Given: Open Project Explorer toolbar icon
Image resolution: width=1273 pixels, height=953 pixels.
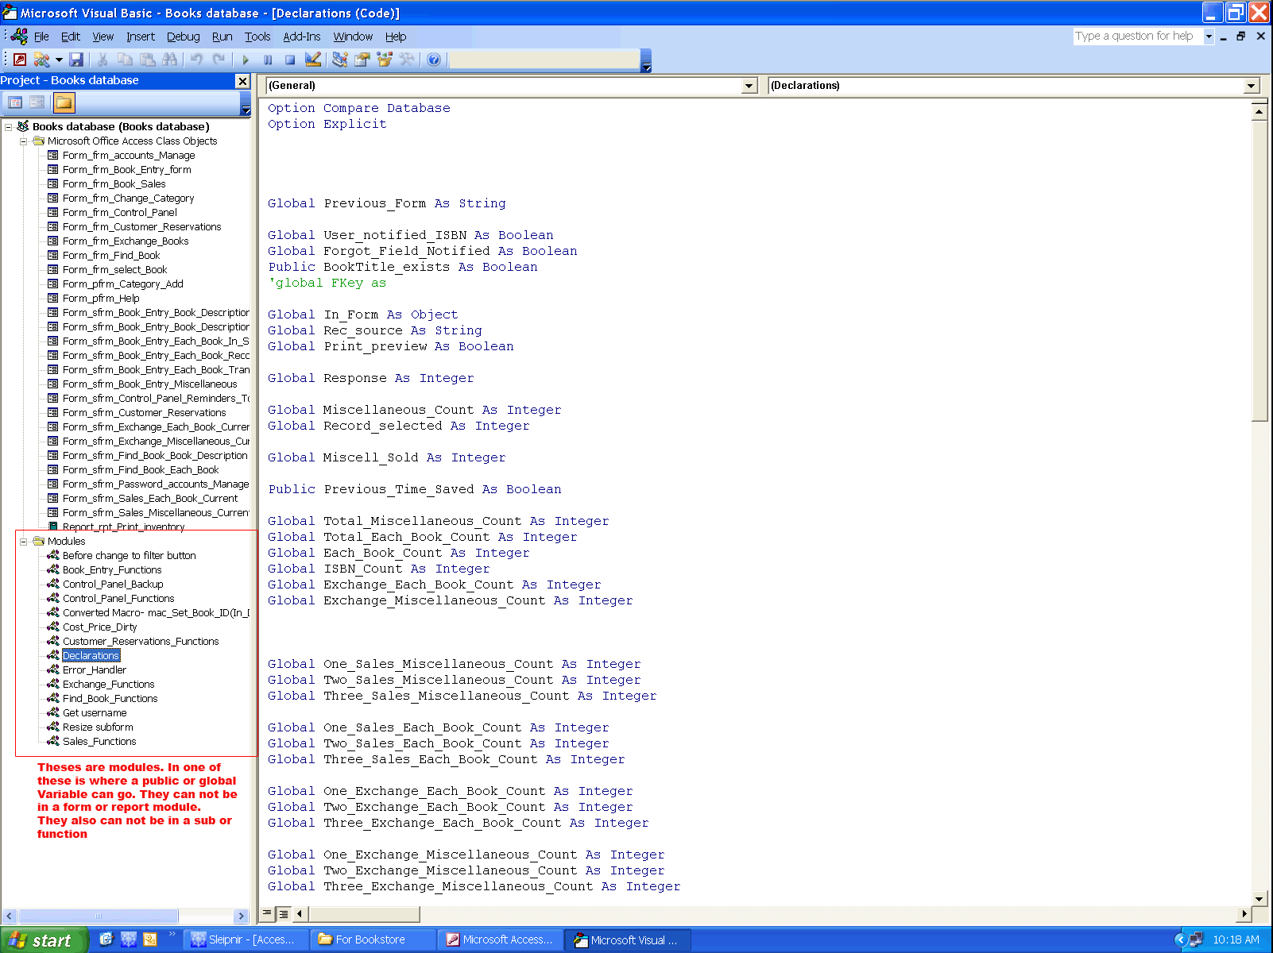Looking at the screenshot, I should point(340,60).
